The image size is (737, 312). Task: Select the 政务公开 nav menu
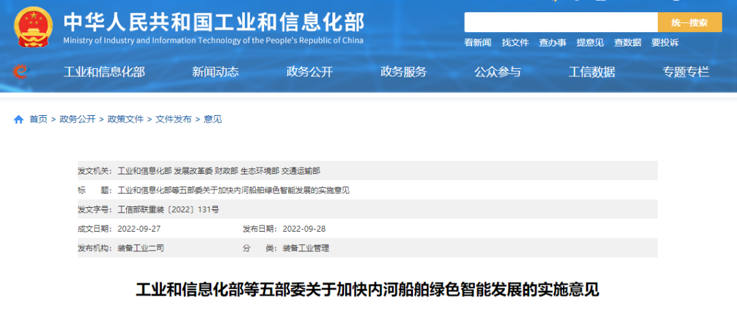[x=309, y=72]
